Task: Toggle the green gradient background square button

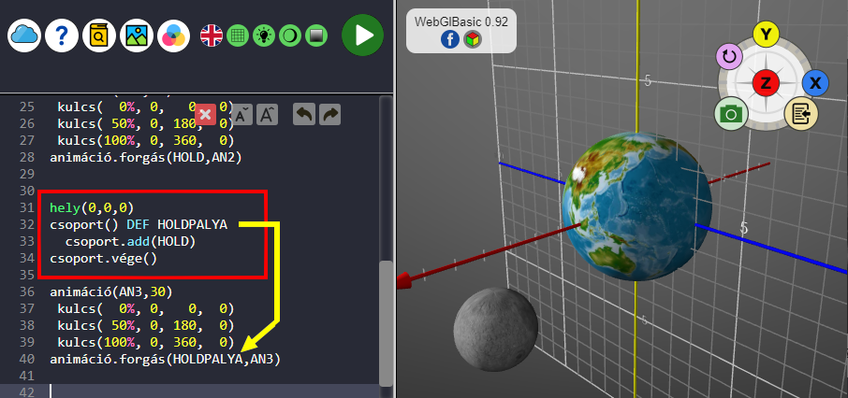Action: (x=316, y=36)
